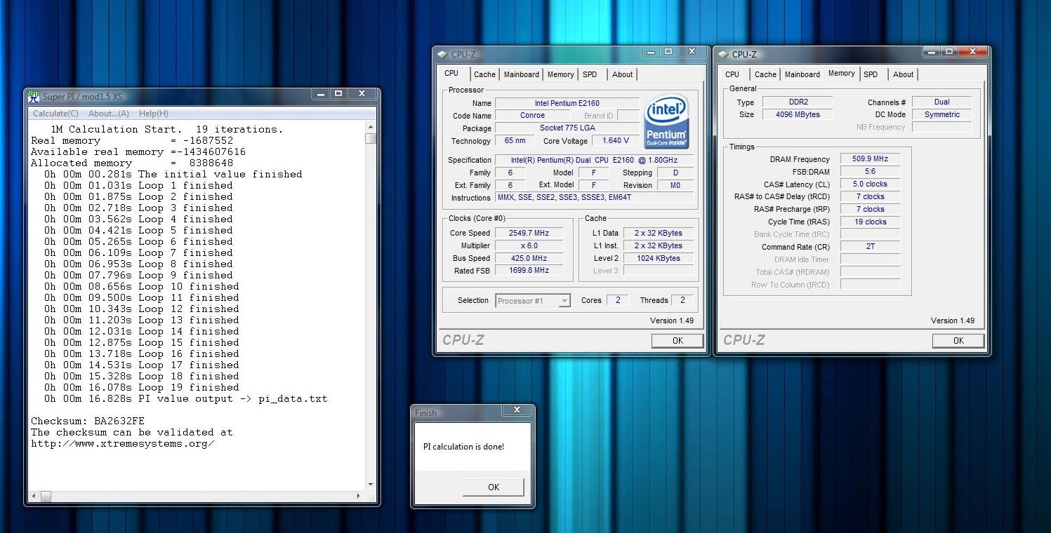Click the Package value Socket 775 LGA

point(567,128)
